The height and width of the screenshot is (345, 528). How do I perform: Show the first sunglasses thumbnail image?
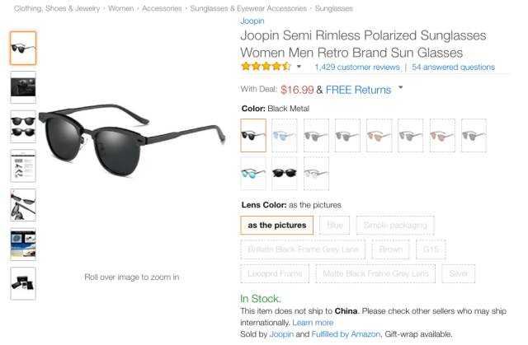(x=23, y=48)
